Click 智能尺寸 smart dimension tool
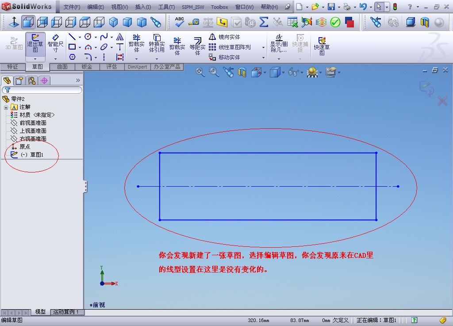The width and height of the screenshot is (453, 326). 55,44
